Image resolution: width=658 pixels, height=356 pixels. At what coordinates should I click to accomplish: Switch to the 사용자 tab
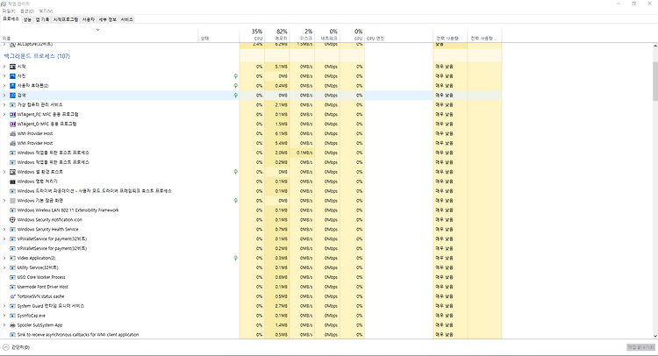(x=89, y=19)
